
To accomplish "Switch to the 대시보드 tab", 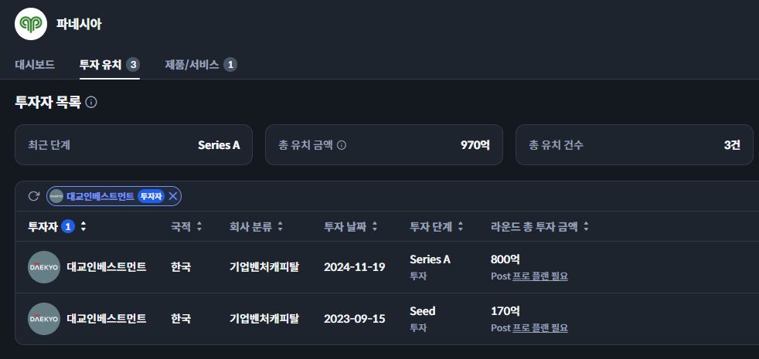I will pyautogui.click(x=35, y=64).
